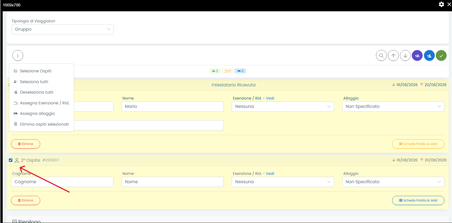Viewport: 452px width, 223px height.
Task: Click arrival date 19/08/2026 in 2° Ospite row
Action: point(407,160)
